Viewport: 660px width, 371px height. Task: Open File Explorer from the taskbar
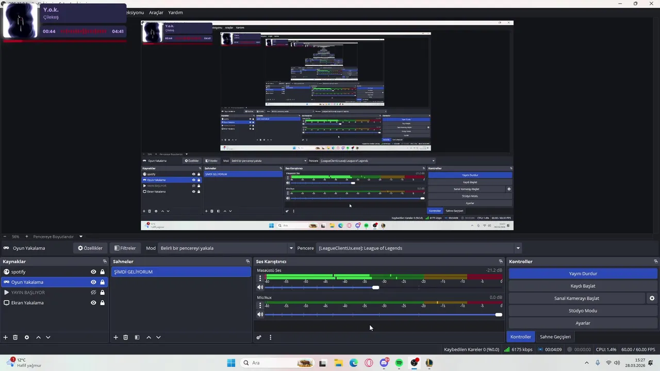click(x=338, y=363)
